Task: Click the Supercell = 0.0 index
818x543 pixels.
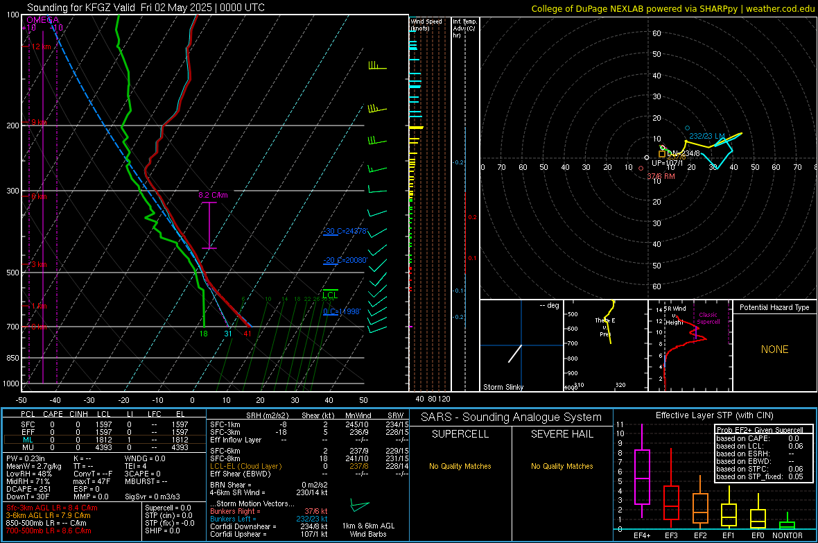Action: [168, 508]
